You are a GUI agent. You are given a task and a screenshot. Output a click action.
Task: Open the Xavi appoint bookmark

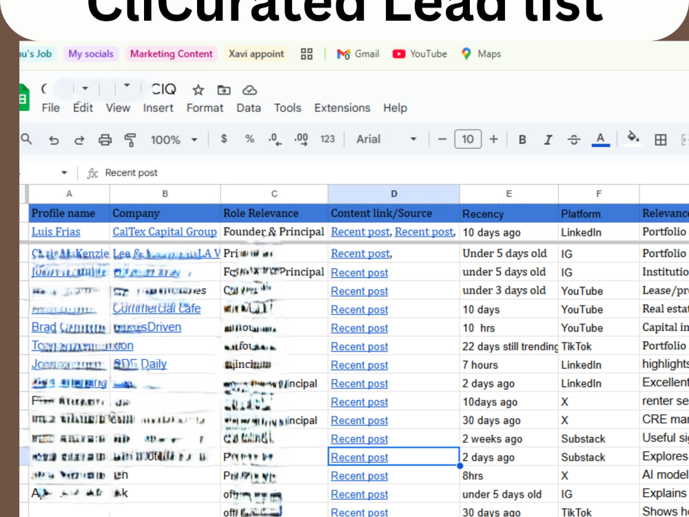pos(256,54)
